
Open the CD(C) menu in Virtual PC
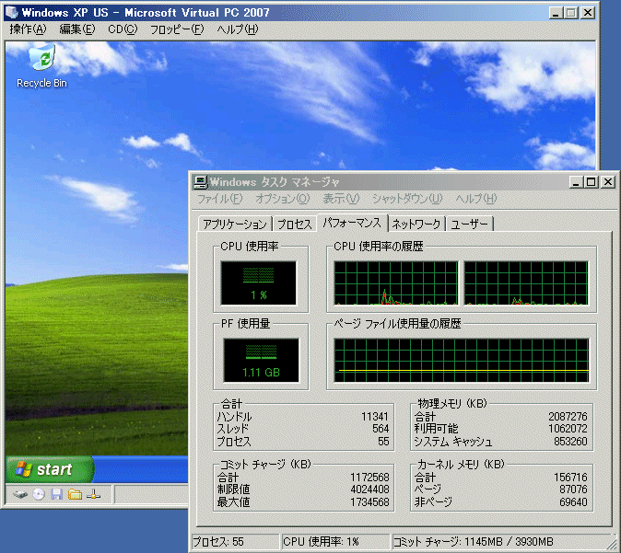123,29
